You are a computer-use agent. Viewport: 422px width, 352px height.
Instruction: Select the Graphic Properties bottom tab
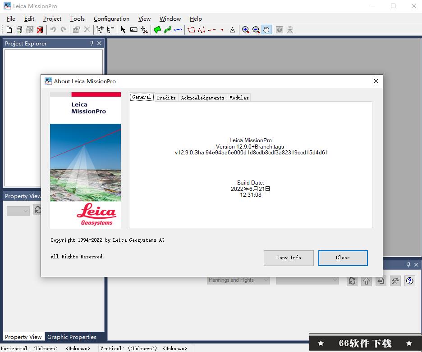[72, 337]
